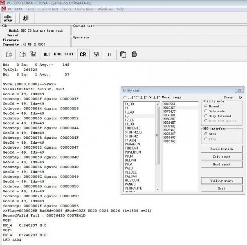This screenshot has height=245, width=247.
Task: Click the pause icon in toolbar
Action: click(109, 54)
